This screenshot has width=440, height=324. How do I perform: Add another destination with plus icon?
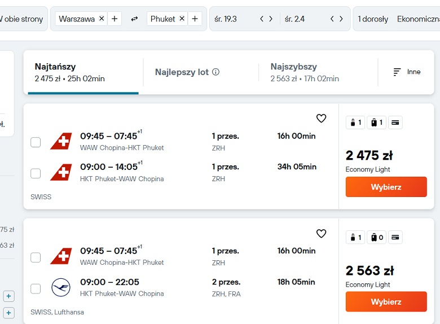coord(195,19)
